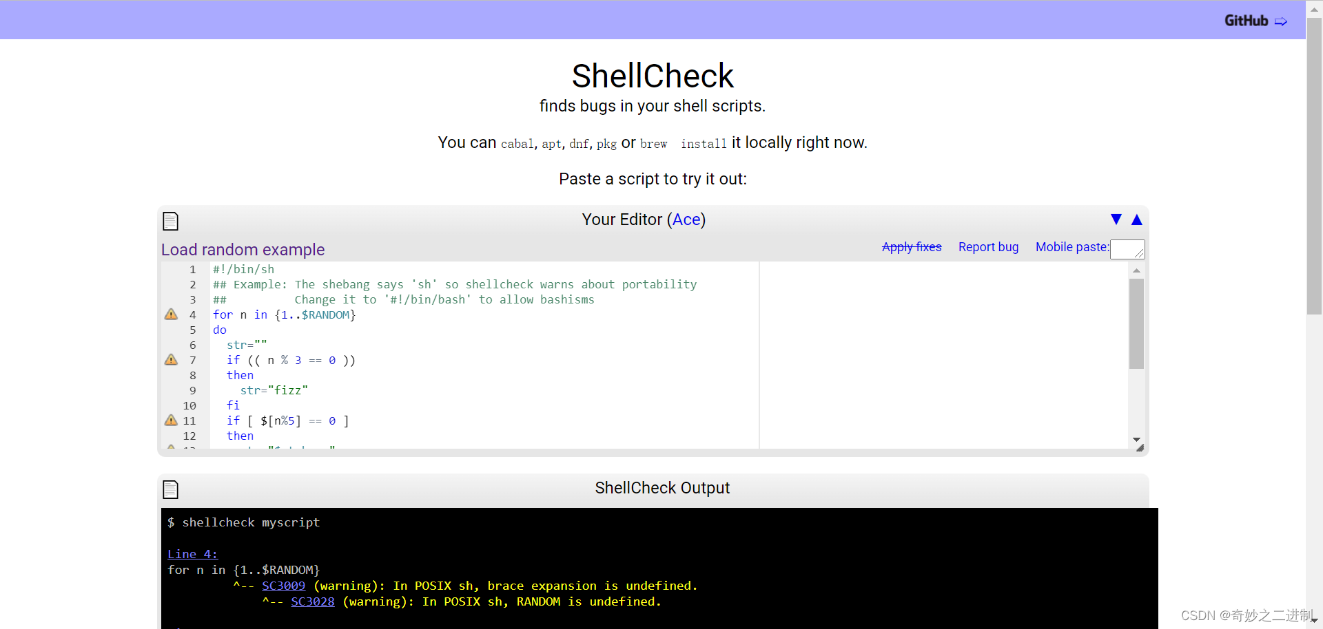Click editor scrollbar down arrow
Image resolution: width=1323 pixels, height=629 pixels.
pos(1136,439)
